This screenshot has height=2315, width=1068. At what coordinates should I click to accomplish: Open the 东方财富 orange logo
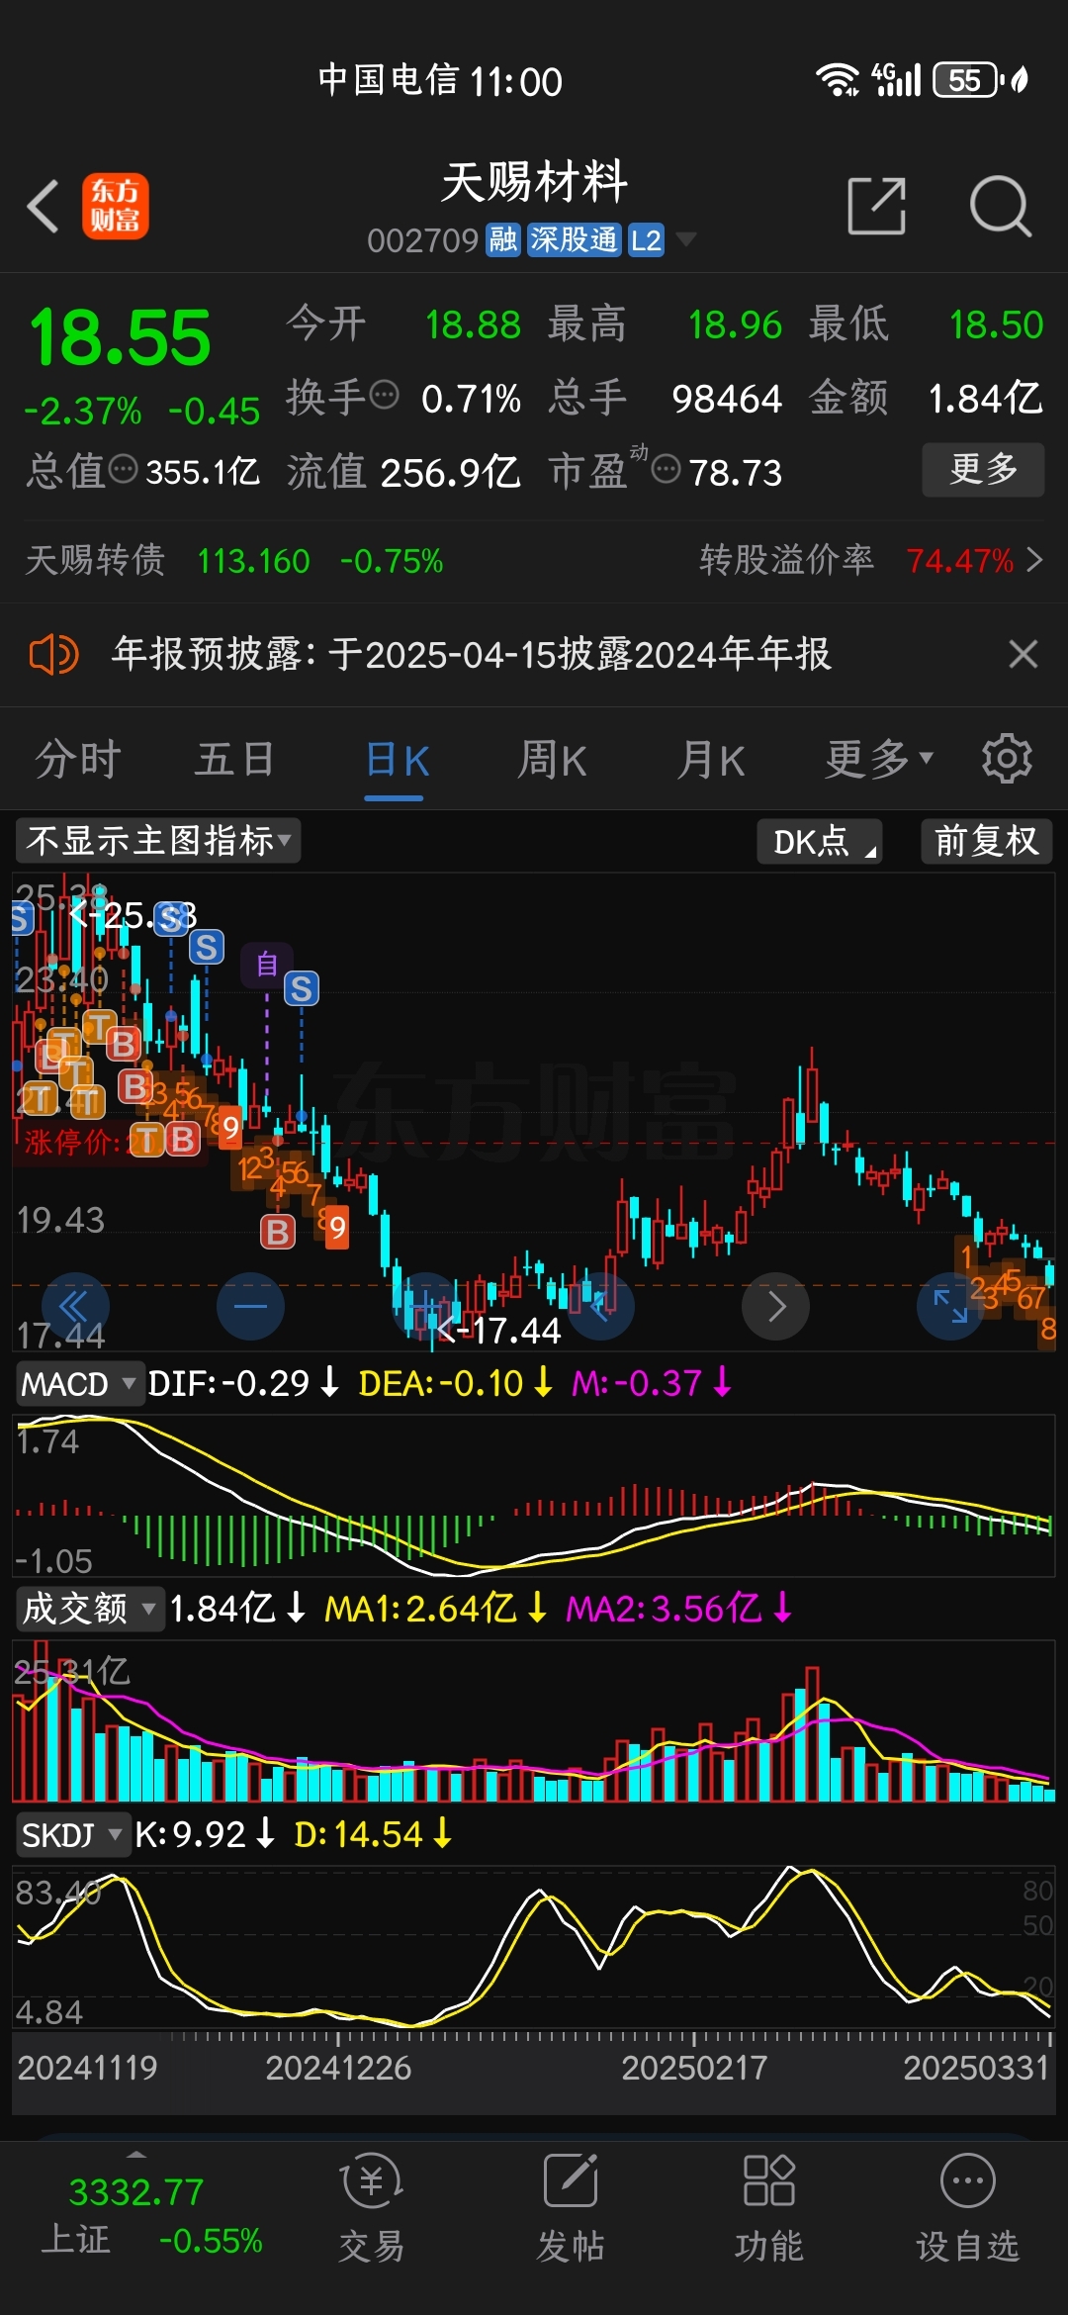pyautogui.click(x=115, y=207)
